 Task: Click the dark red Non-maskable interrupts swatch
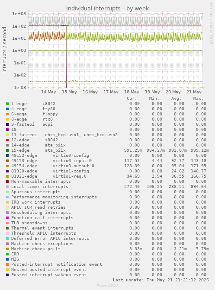(7, 182)
